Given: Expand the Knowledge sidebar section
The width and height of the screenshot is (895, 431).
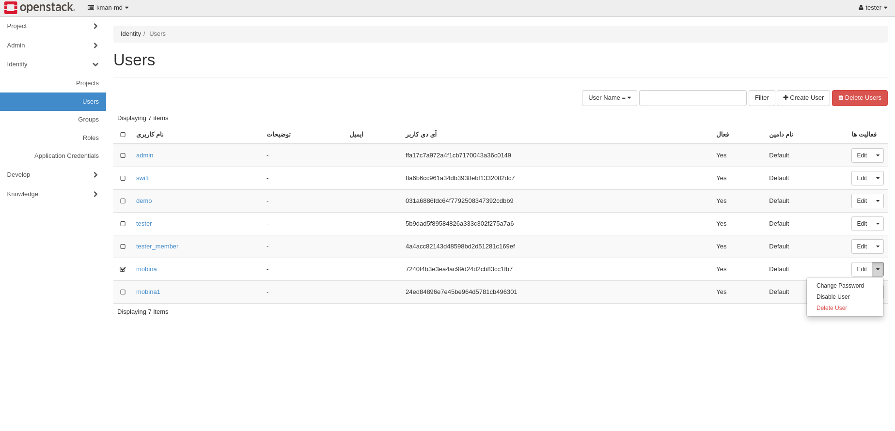Looking at the screenshot, I should coord(52,194).
